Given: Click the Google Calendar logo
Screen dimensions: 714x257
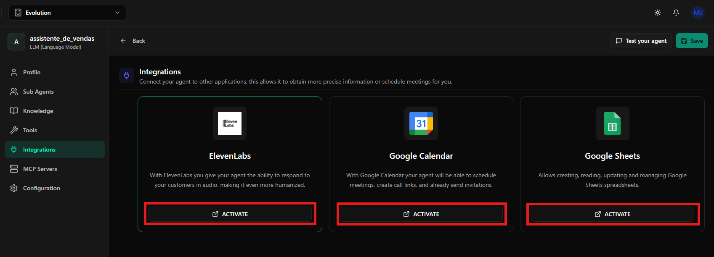Looking at the screenshot, I should (x=421, y=123).
